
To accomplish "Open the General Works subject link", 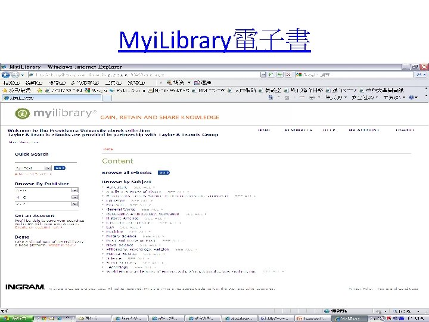I will (x=120, y=209).
